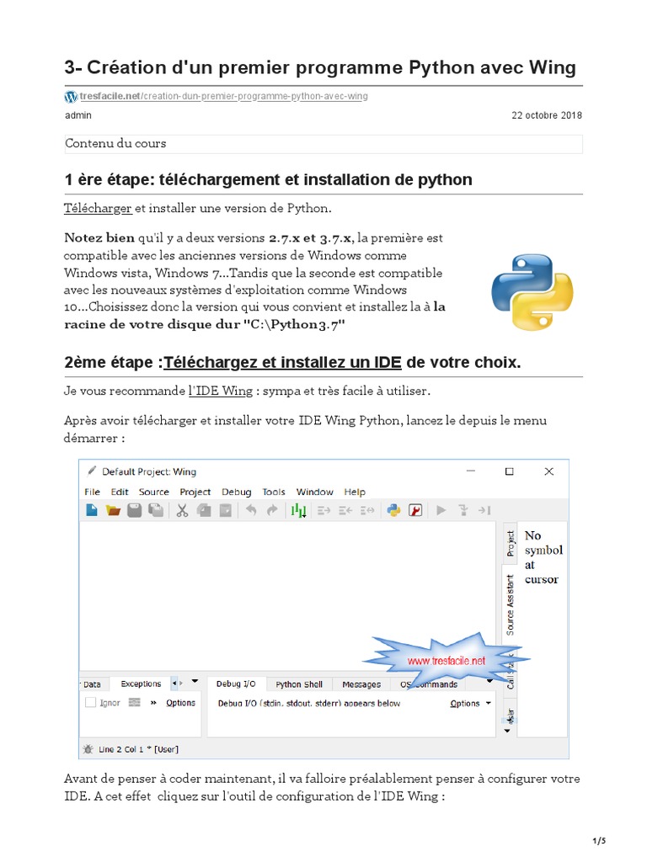The image size is (647, 862).
Task: Click the Python logo icon in Wing toolbar
Action: tap(394, 510)
